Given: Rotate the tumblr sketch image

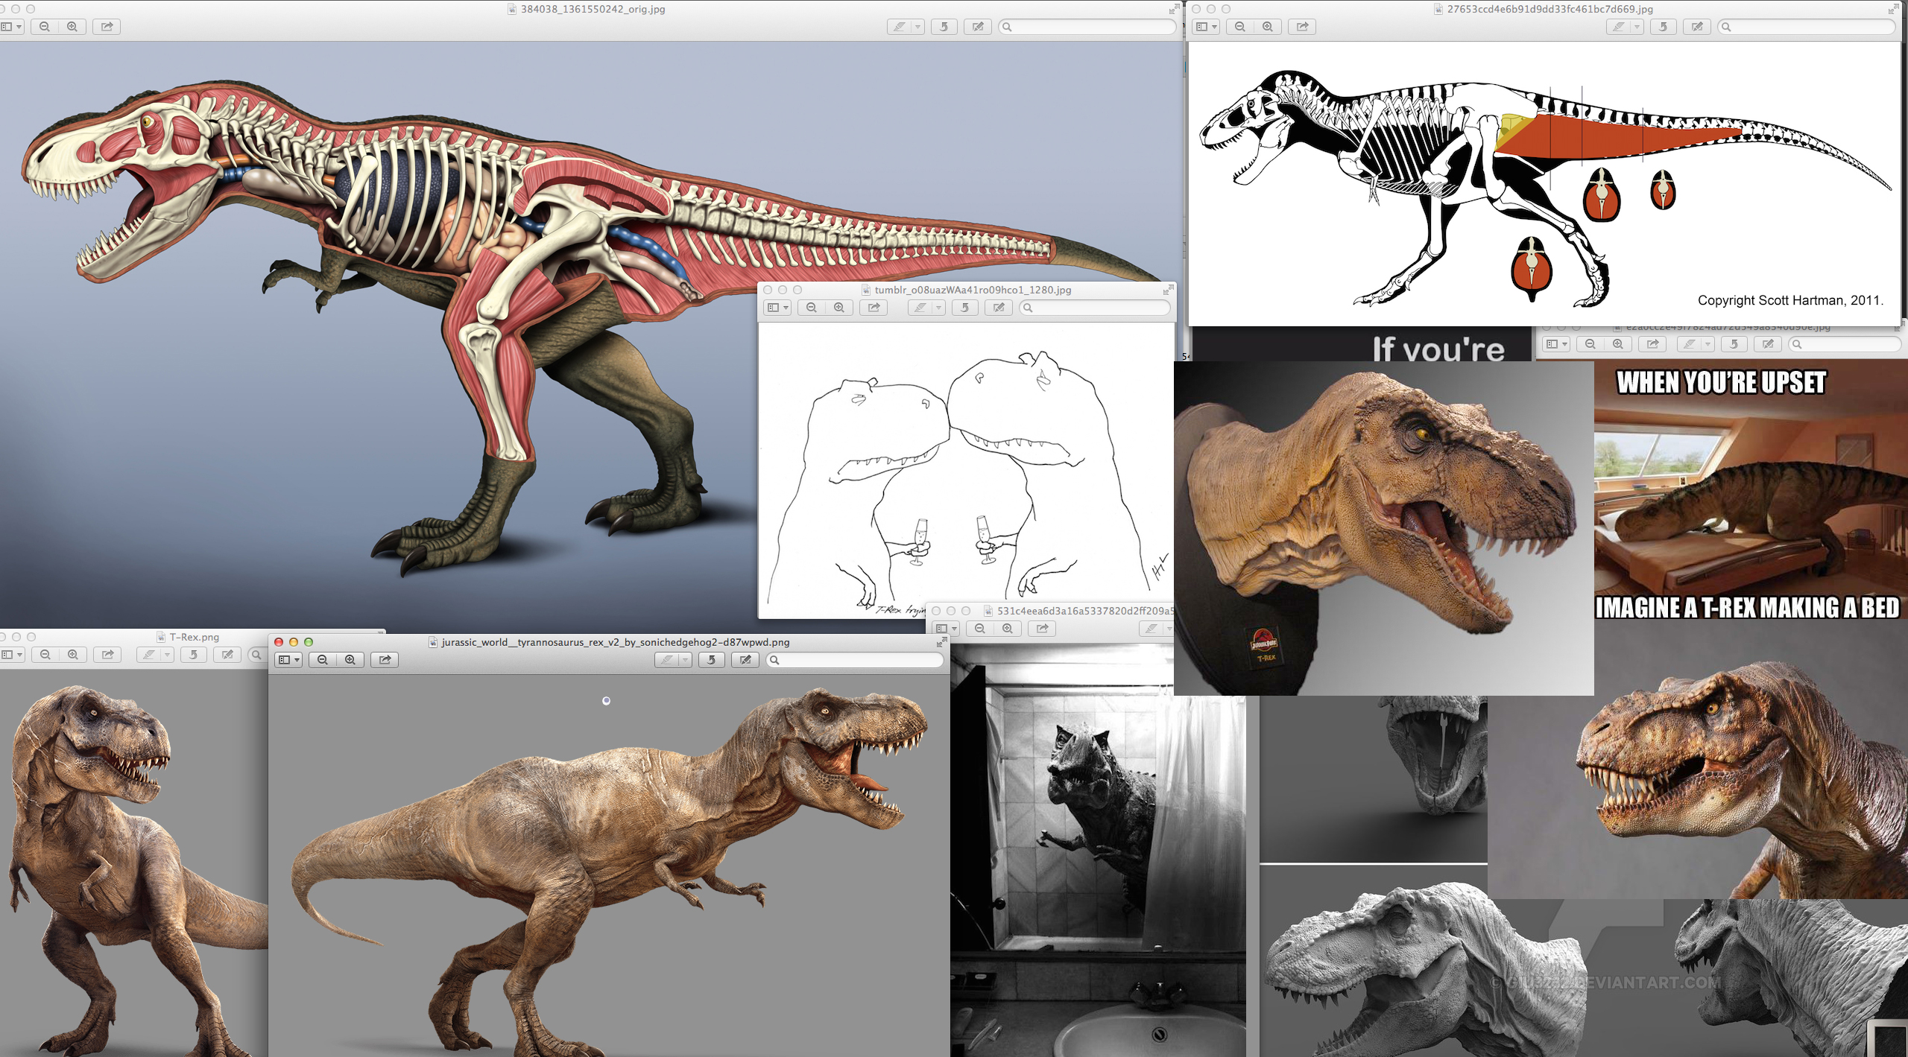Looking at the screenshot, I should pyautogui.click(x=965, y=308).
